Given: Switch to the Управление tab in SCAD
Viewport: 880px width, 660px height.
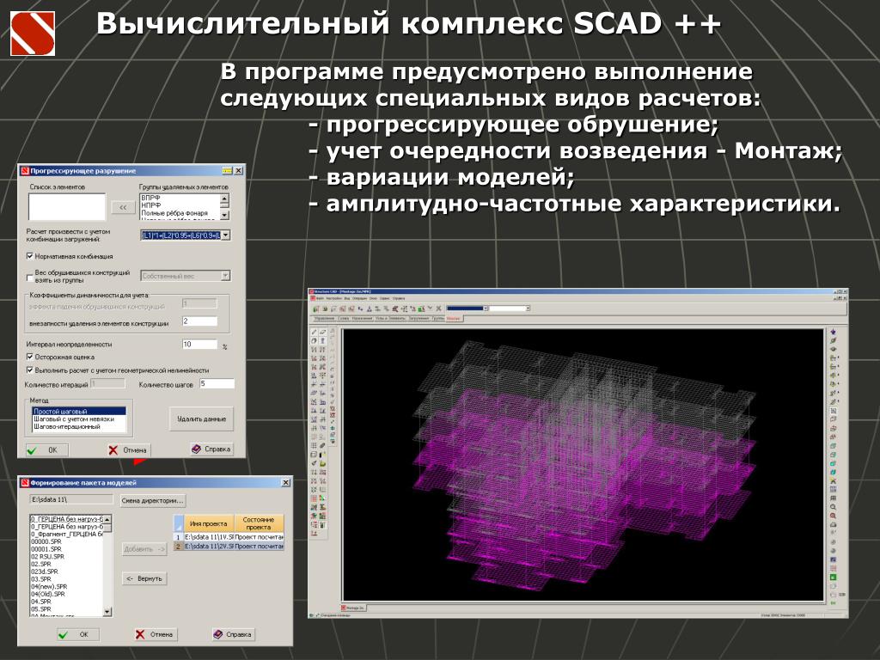Looking at the screenshot, I should (x=324, y=318).
